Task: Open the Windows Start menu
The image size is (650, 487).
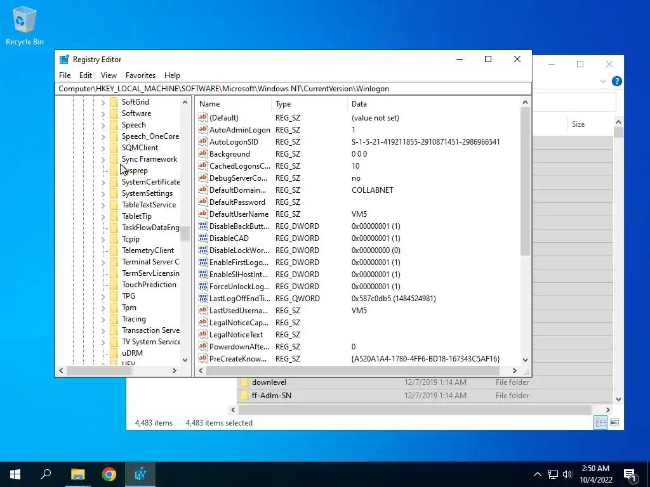Action: point(15,474)
